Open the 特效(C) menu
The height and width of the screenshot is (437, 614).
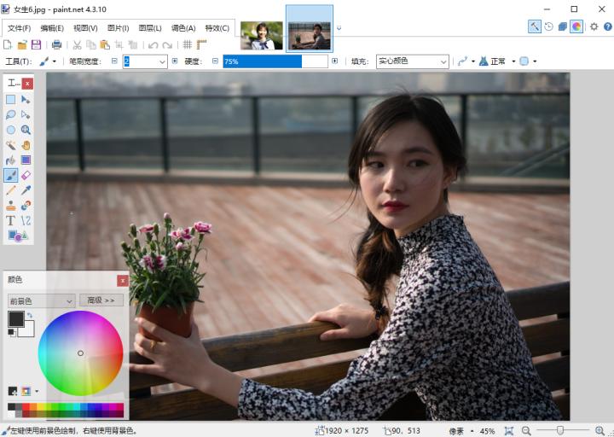[x=217, y=27]
